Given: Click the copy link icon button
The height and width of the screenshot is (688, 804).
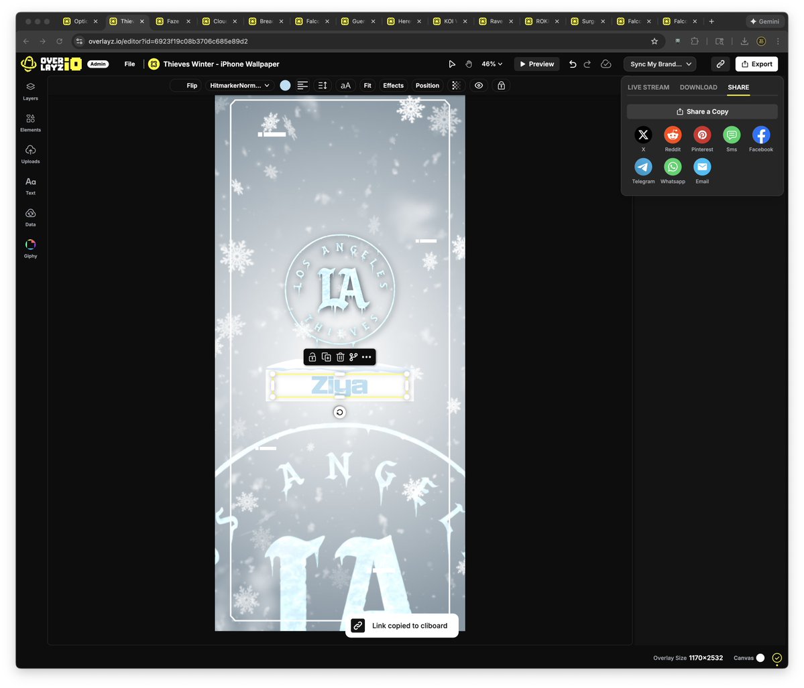Looking at the screenshot, I should pyautogui.click(x=720, y=64).
